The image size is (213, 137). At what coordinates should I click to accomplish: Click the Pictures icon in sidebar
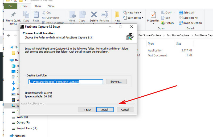point(14,94)
